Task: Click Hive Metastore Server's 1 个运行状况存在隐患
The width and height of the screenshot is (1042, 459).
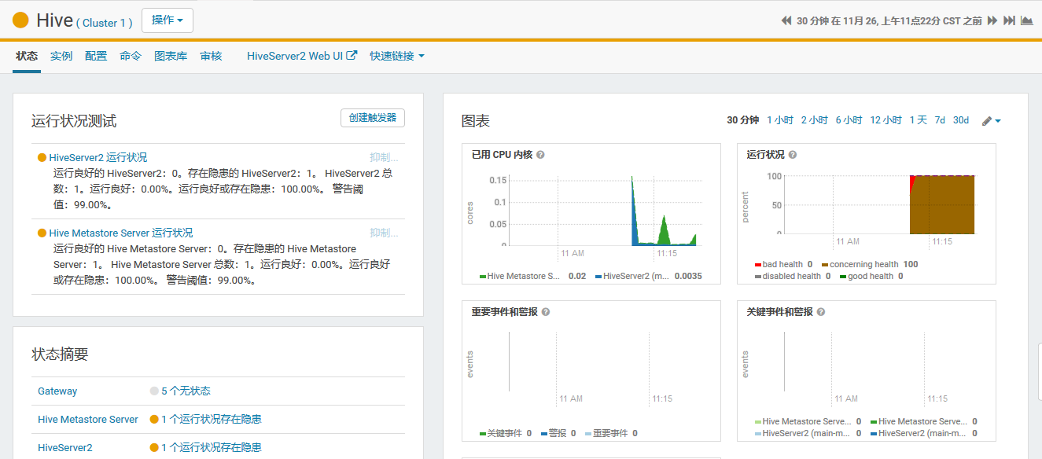Action: coord(212,420)
